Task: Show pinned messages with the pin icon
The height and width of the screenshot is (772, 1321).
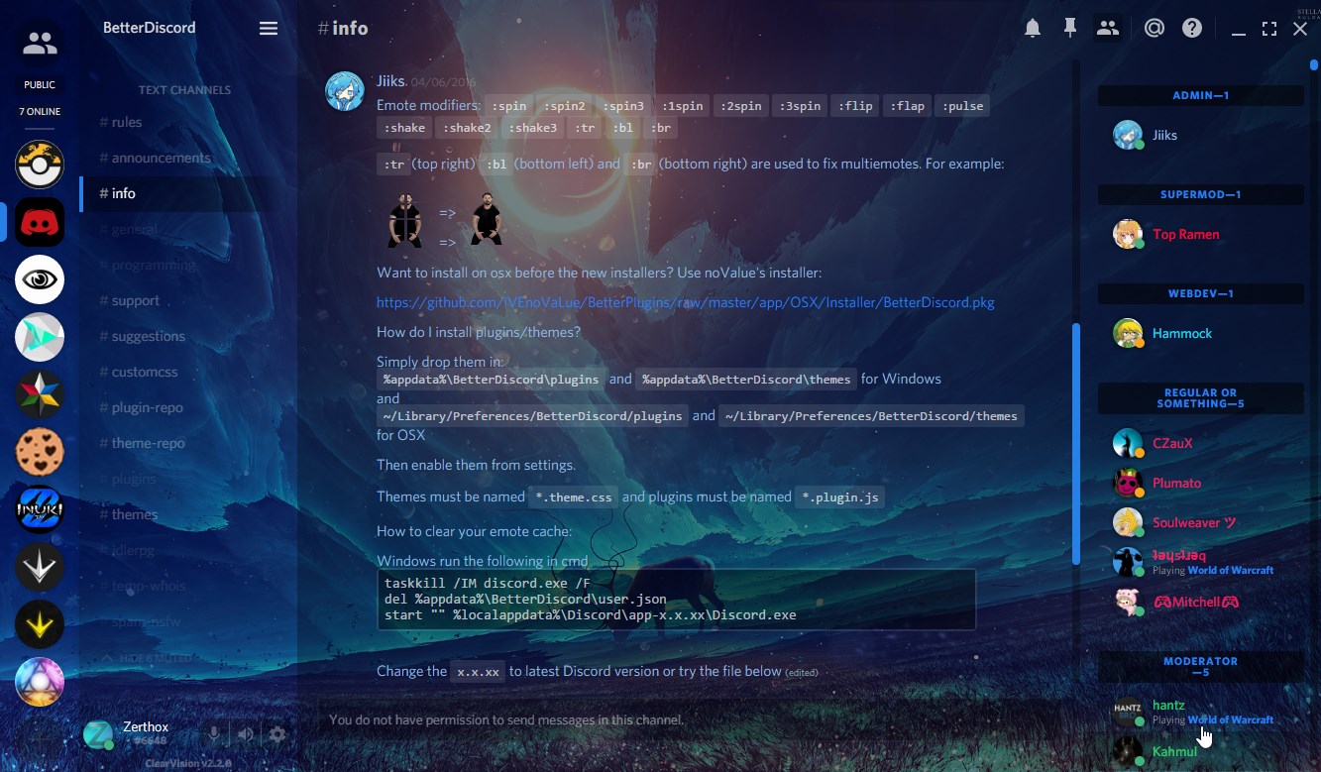Action: click(1070, 29)
